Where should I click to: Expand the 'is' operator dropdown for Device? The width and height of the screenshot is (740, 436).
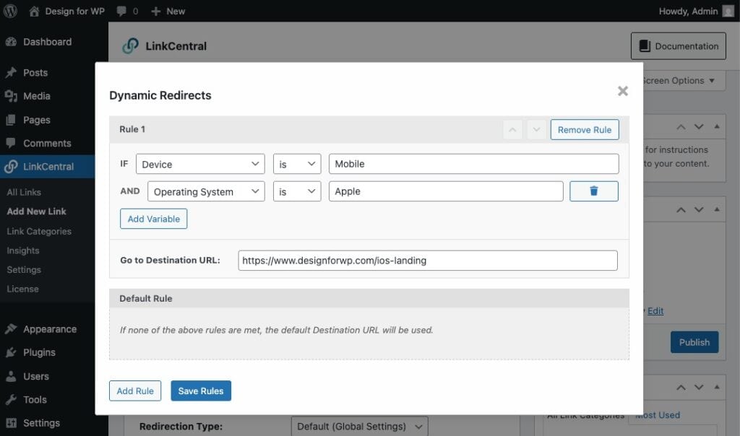pyautogui.click(x=297, y=164)
